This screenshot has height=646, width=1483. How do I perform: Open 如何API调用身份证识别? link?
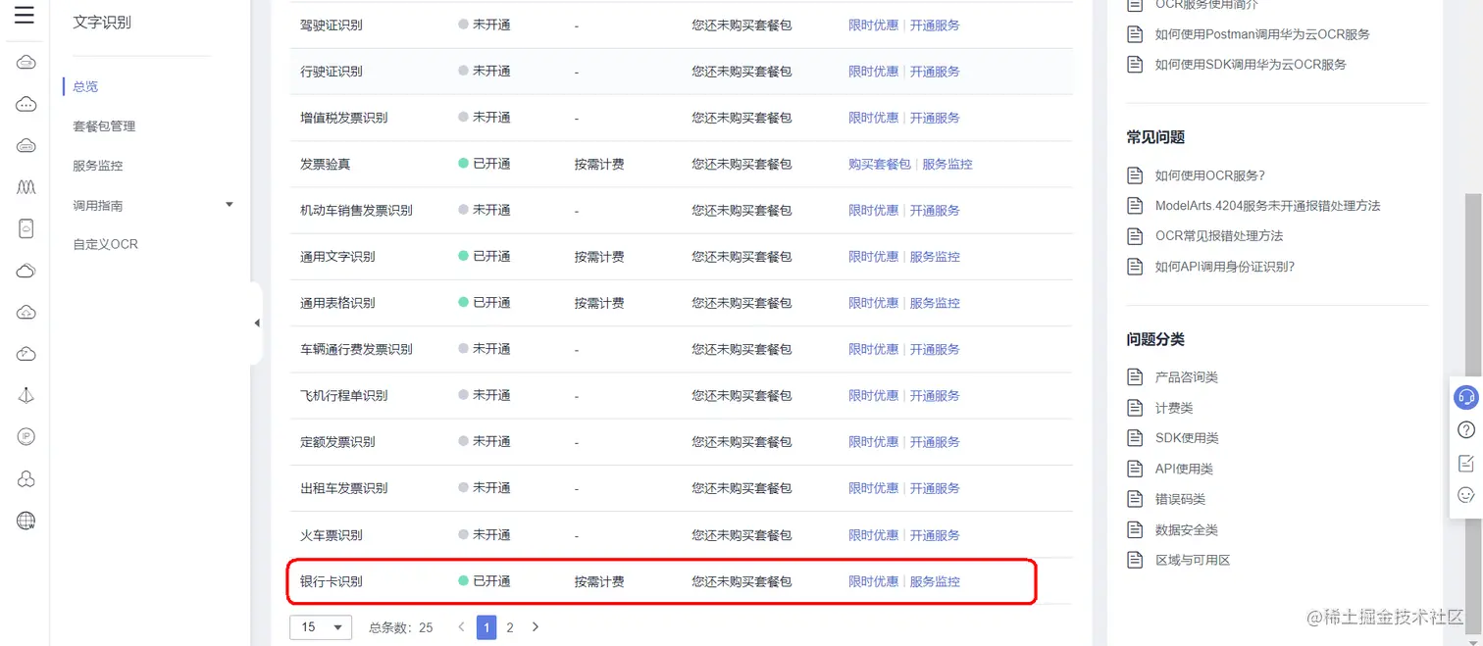pyautogui.click(x=1225, y=267)
